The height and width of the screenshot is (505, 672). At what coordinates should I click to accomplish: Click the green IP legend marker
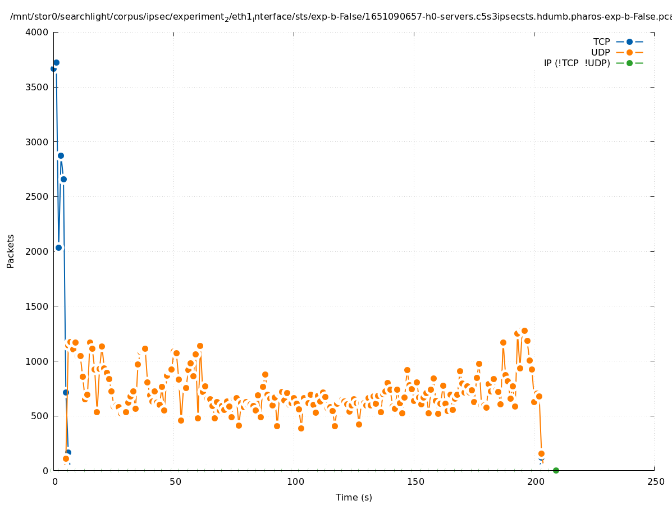click(x=629, y=63)
